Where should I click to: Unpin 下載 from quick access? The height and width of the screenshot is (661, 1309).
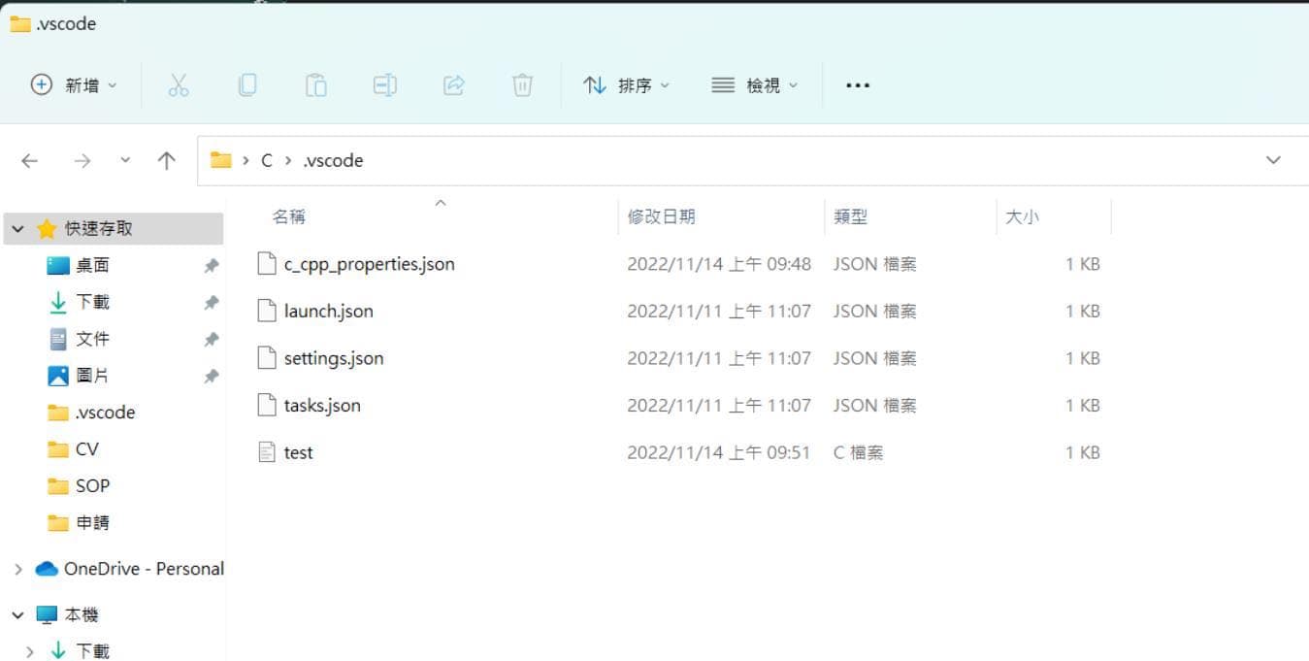click(211, 302)
